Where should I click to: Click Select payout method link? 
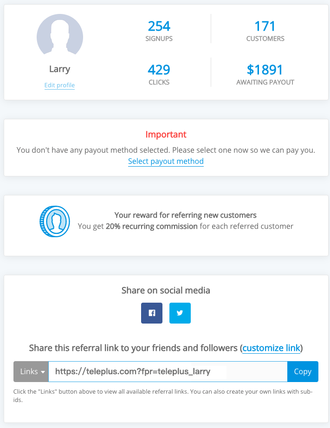(x=166, y=162)
